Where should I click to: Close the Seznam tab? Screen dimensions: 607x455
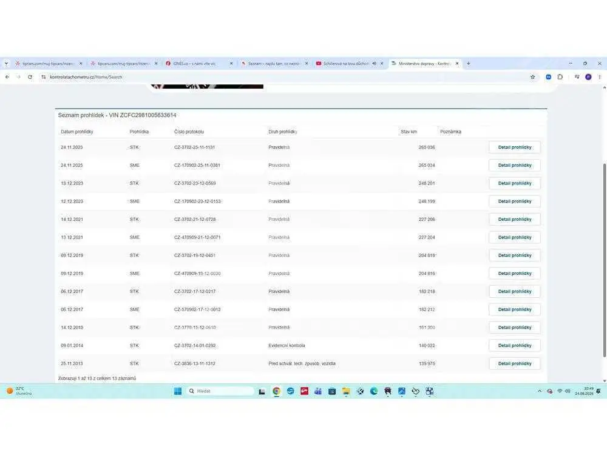pos(306,64)
